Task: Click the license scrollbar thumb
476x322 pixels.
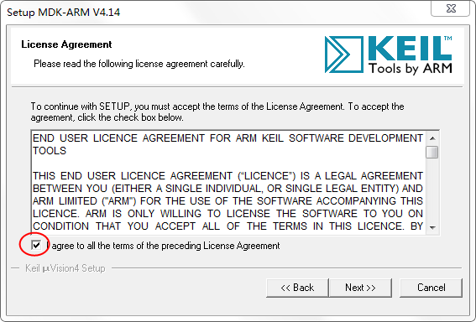Action: click(432, 152)
